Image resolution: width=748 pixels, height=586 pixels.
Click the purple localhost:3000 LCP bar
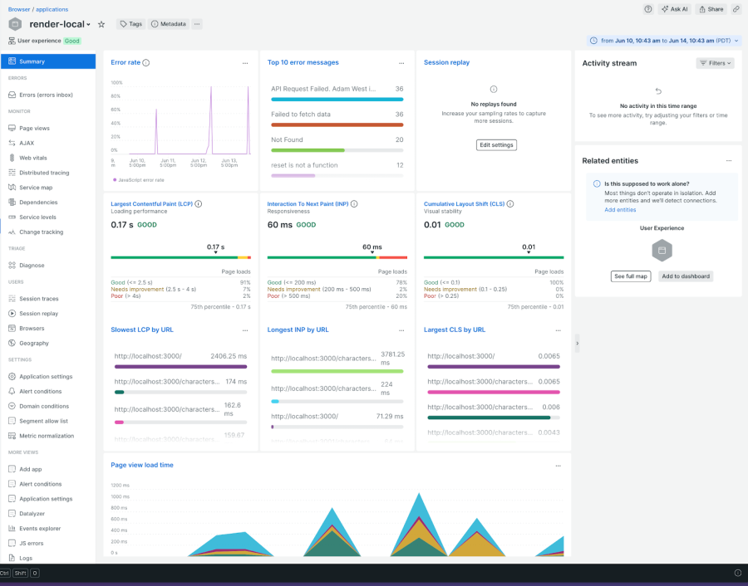[x=180, y=366]
